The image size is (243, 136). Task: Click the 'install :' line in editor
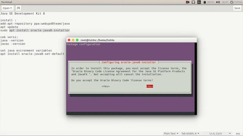(8, 20)
